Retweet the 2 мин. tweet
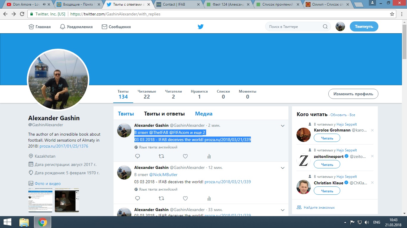The height and width of the screenshot is (228, 407). point(161,156)
